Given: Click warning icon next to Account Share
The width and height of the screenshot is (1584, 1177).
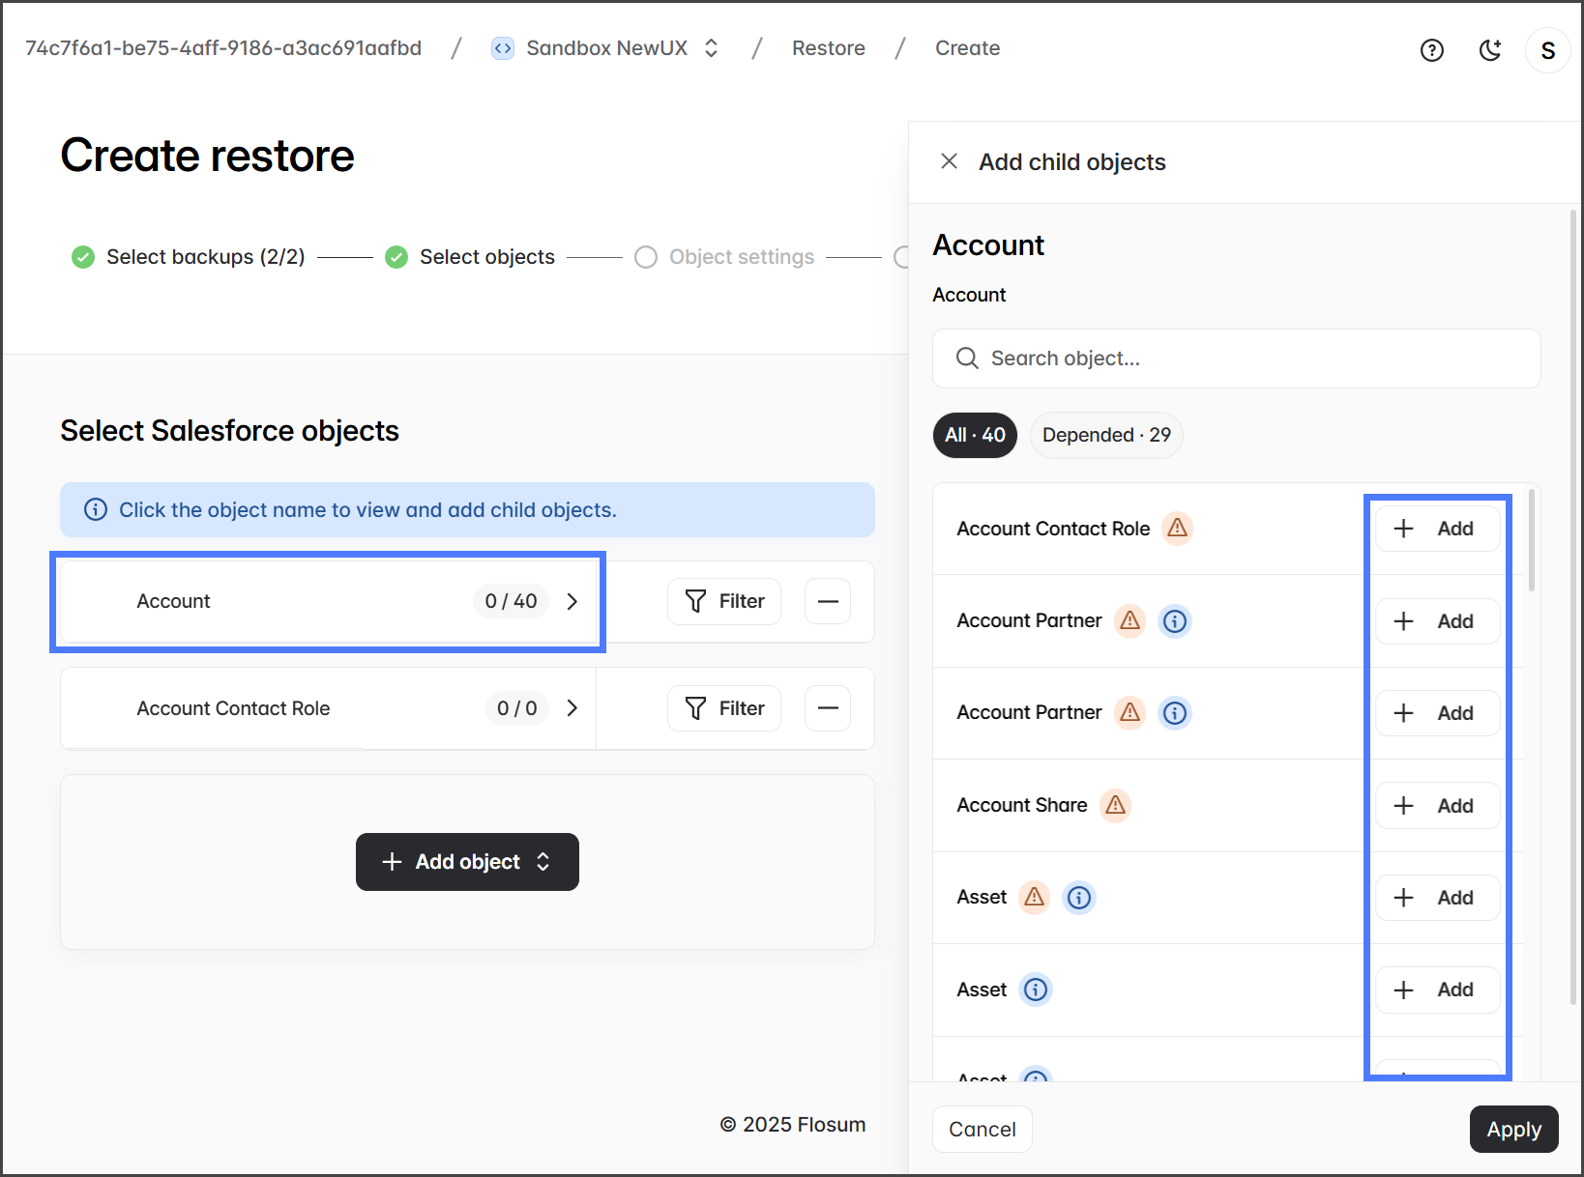Looking at the screenshot, I should (x=1115, y=805).
